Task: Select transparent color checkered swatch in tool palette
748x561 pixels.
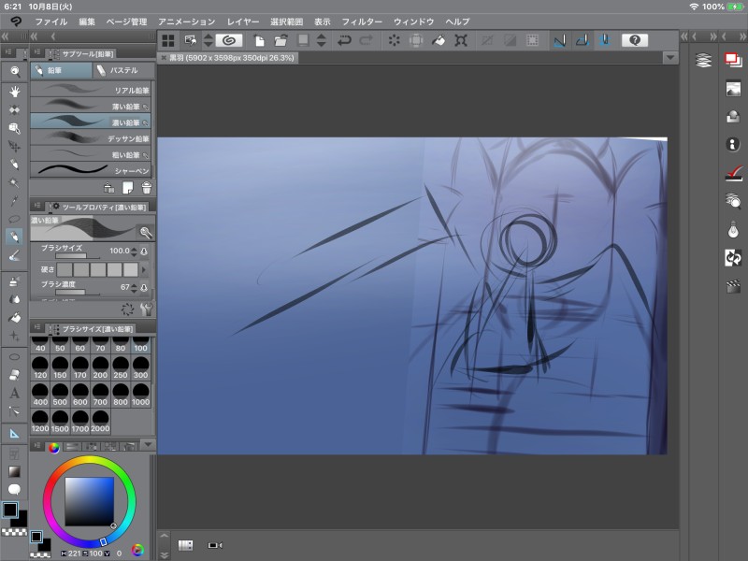Action: (x=15, y=532)
